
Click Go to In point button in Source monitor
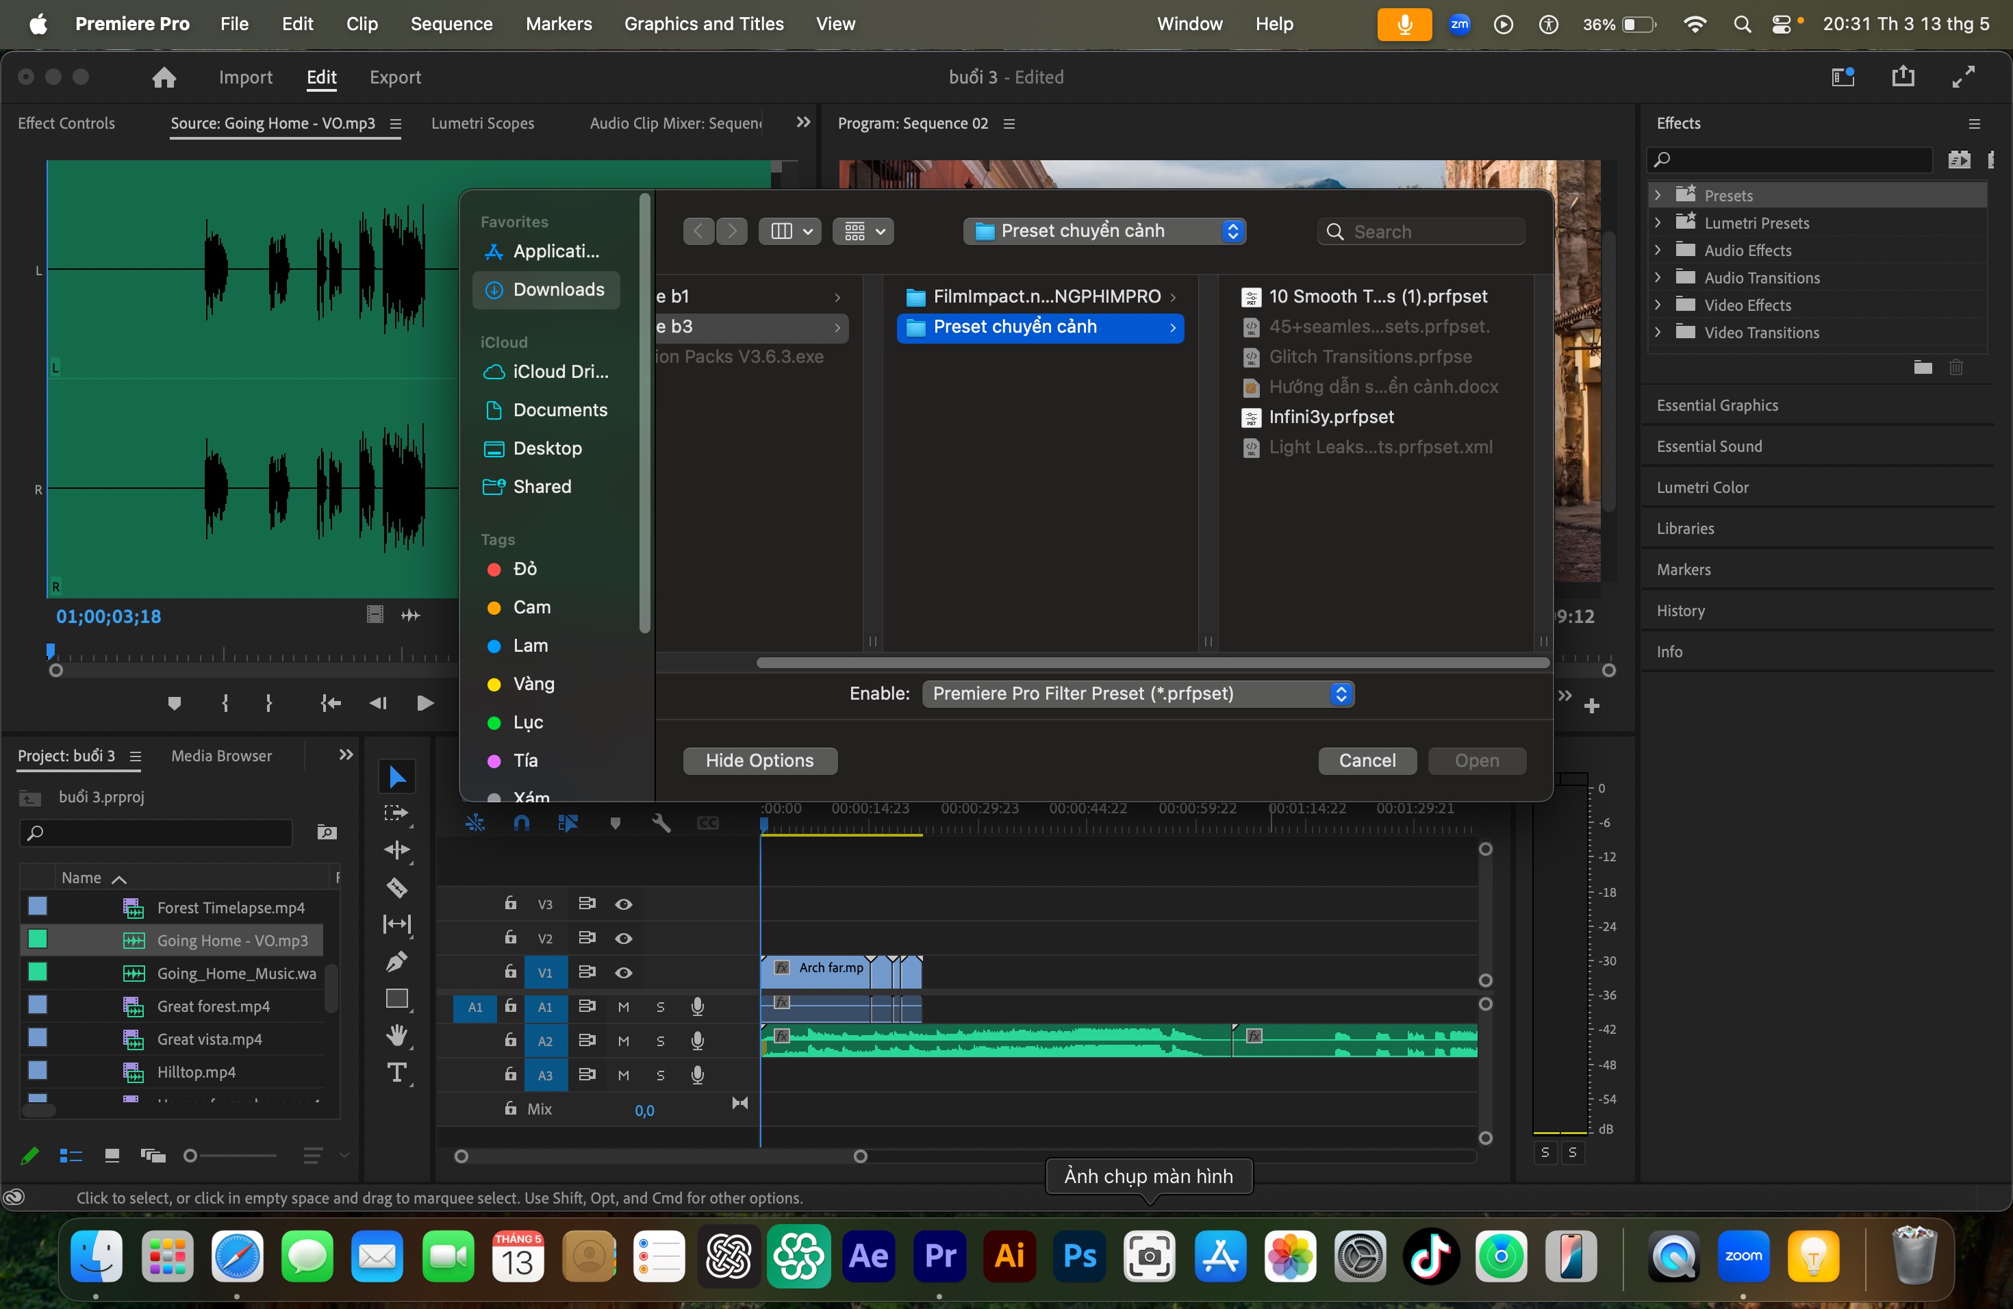[x=331, y=704]
